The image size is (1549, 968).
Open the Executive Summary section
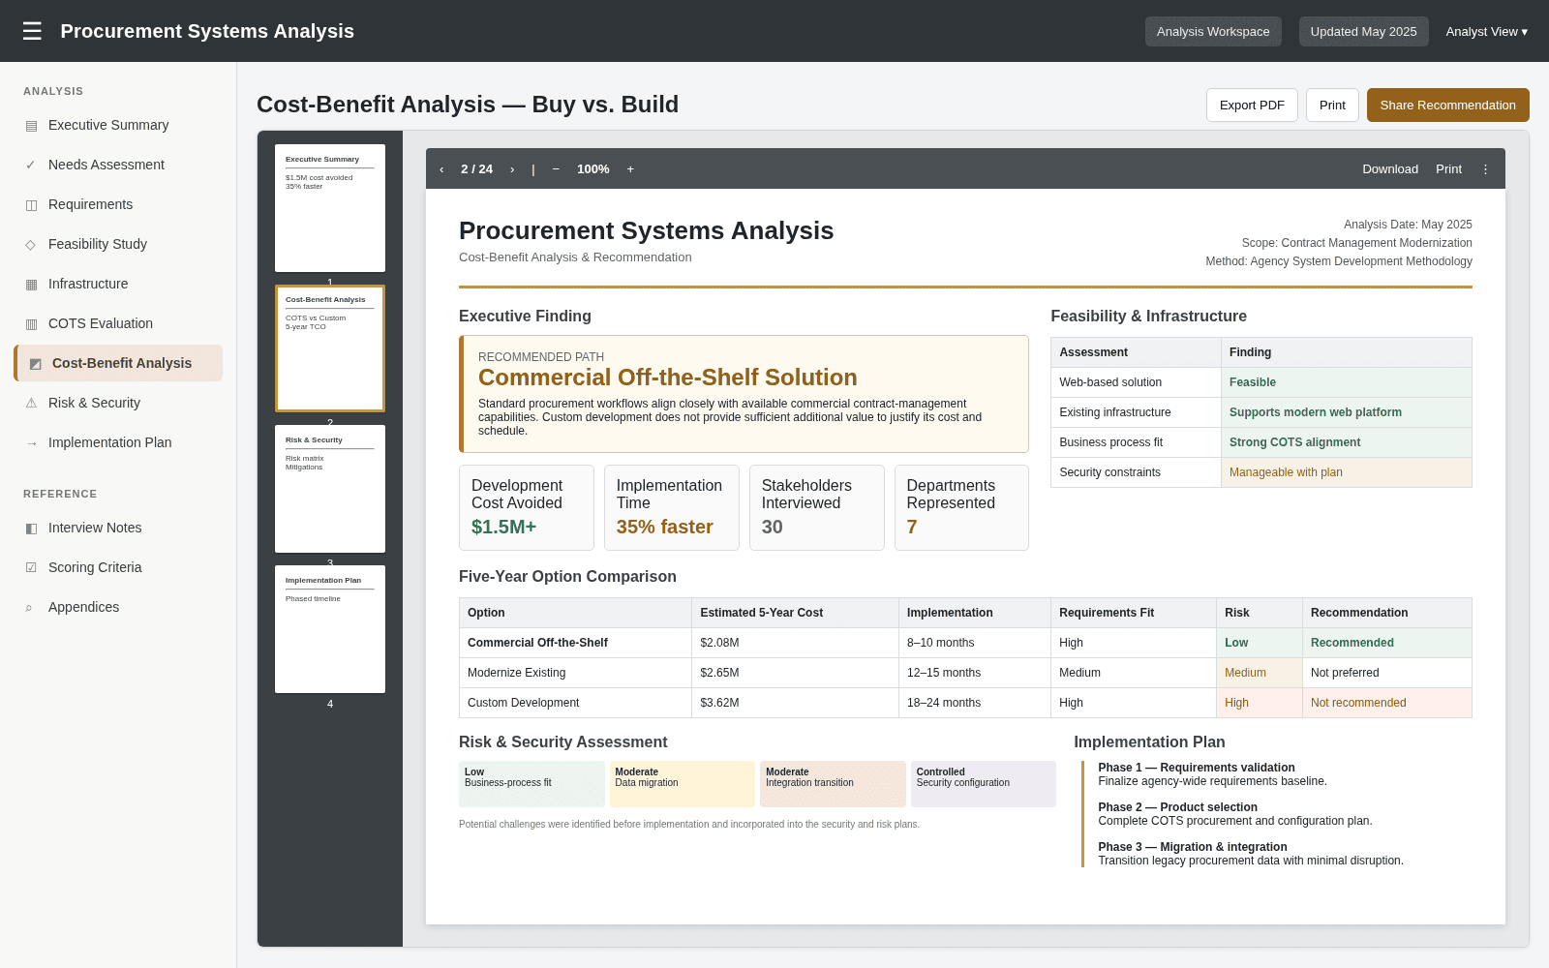point(118,125)
